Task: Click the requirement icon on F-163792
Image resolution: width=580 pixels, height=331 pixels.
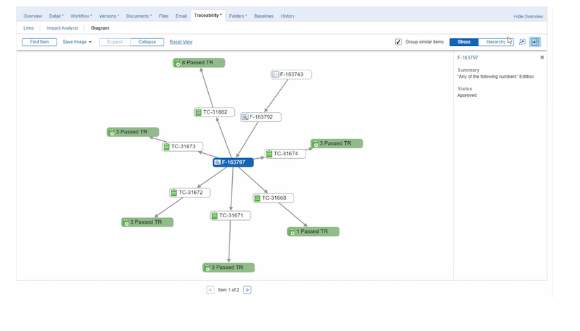Action: pyautogui.click(x=245, y=117)
